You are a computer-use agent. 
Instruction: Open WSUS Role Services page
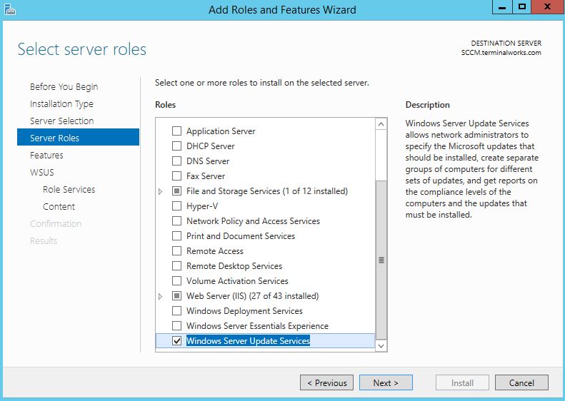(x=69, y=189)
